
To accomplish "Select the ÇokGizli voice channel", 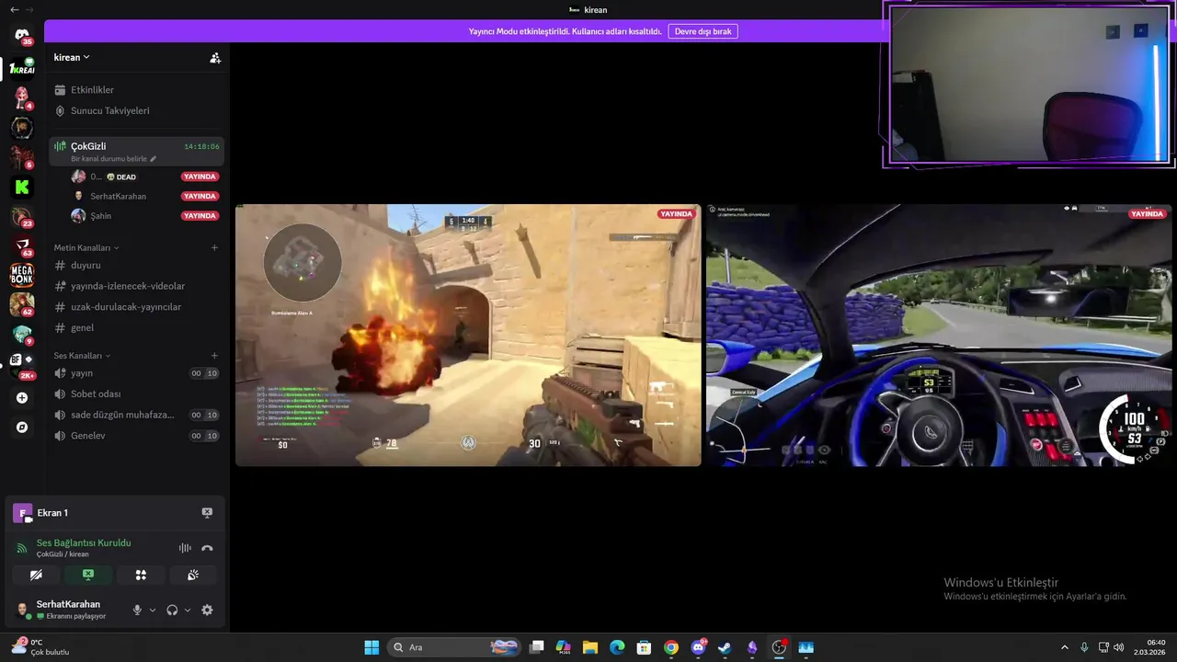I will (136, 151).
